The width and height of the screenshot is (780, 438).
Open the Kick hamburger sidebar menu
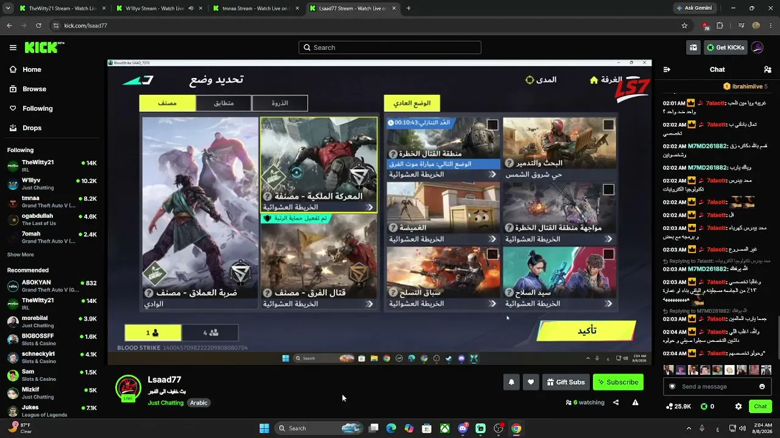point(13,47)
